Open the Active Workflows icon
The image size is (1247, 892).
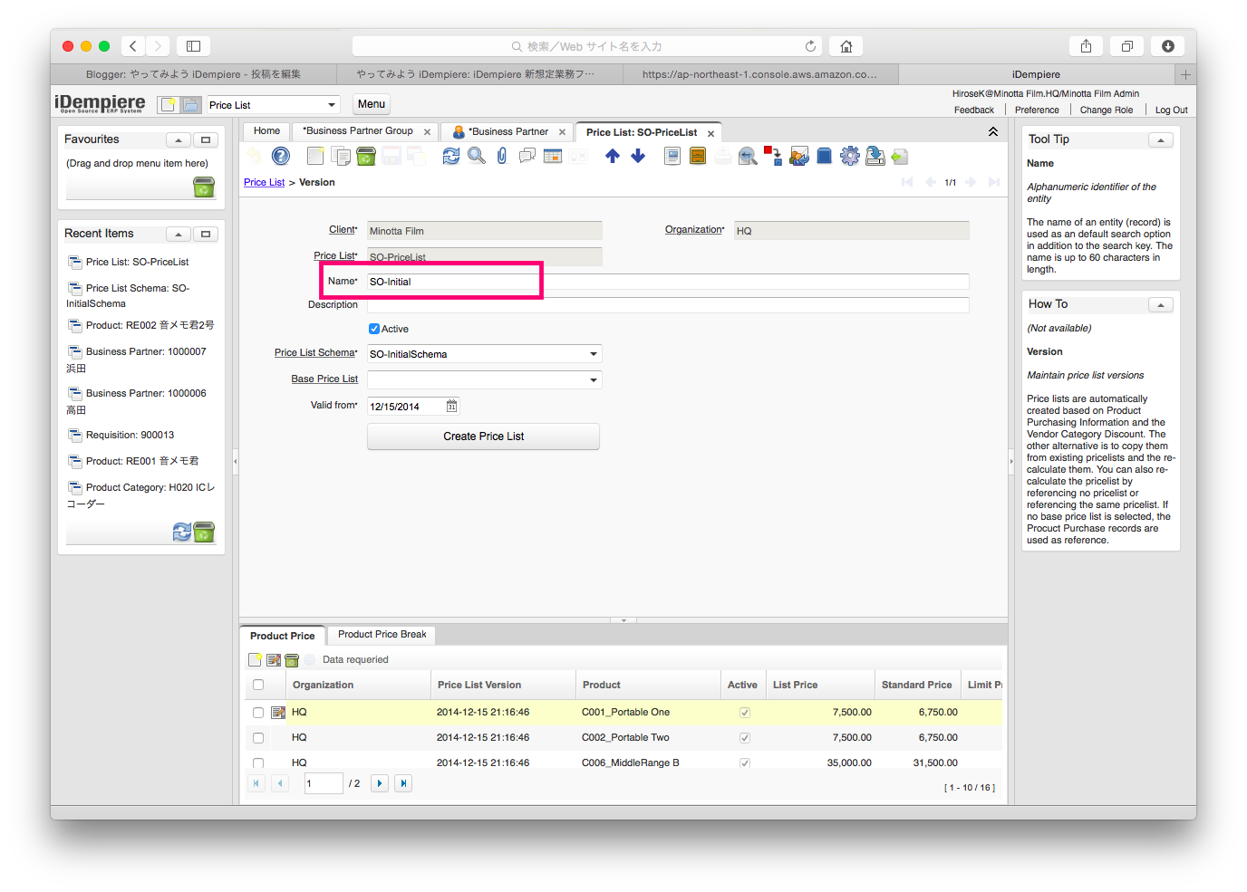[x=773, y=156]
